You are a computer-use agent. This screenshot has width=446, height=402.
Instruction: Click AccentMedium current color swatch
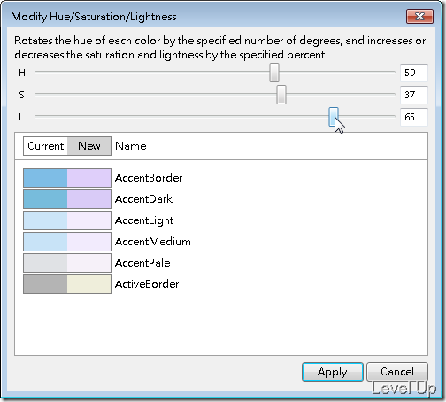(x=45, y=242)
